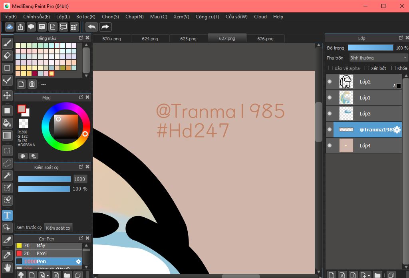The image size is (409, 278).
Task: Click the cloud save toolbar icon
Action: (x=10, y=27)
